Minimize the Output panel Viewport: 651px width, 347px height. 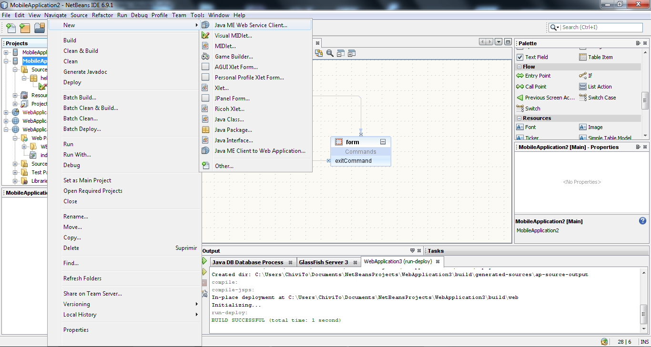point(412,251)
